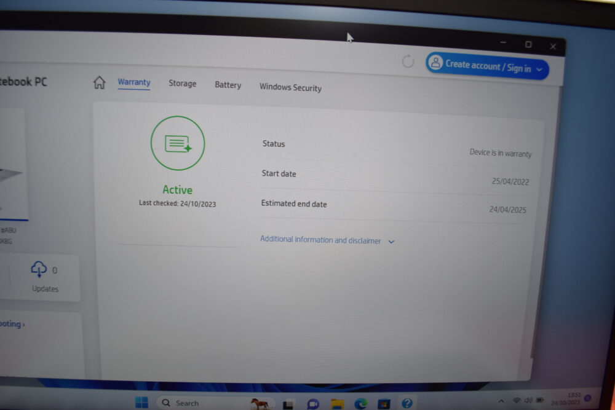
Task: Click 'Device is in warranty' value
Action: (501, 153)
